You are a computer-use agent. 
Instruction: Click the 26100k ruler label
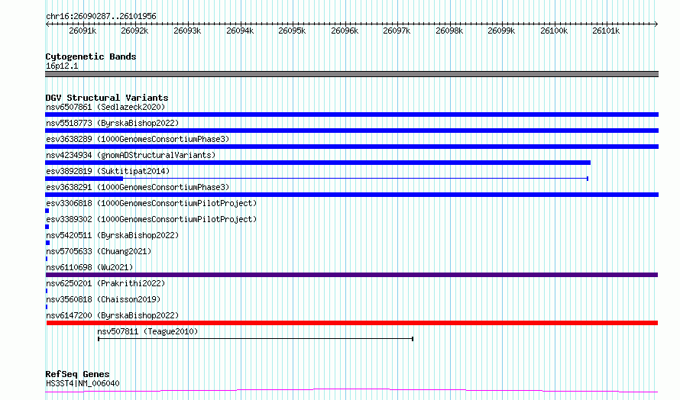click(554, 31)
